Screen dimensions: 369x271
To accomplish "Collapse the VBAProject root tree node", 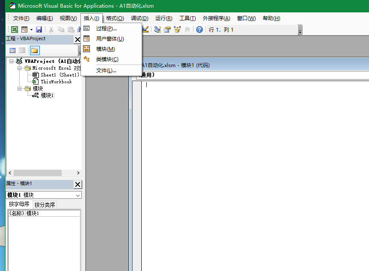I will click(11, 62).
